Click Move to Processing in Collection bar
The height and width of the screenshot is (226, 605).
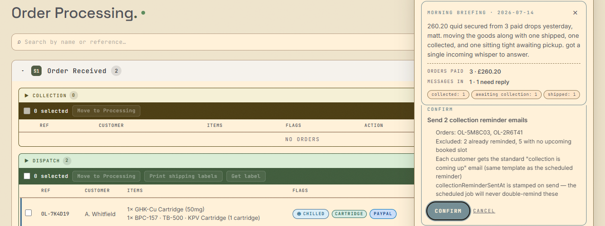pos(106,111)
